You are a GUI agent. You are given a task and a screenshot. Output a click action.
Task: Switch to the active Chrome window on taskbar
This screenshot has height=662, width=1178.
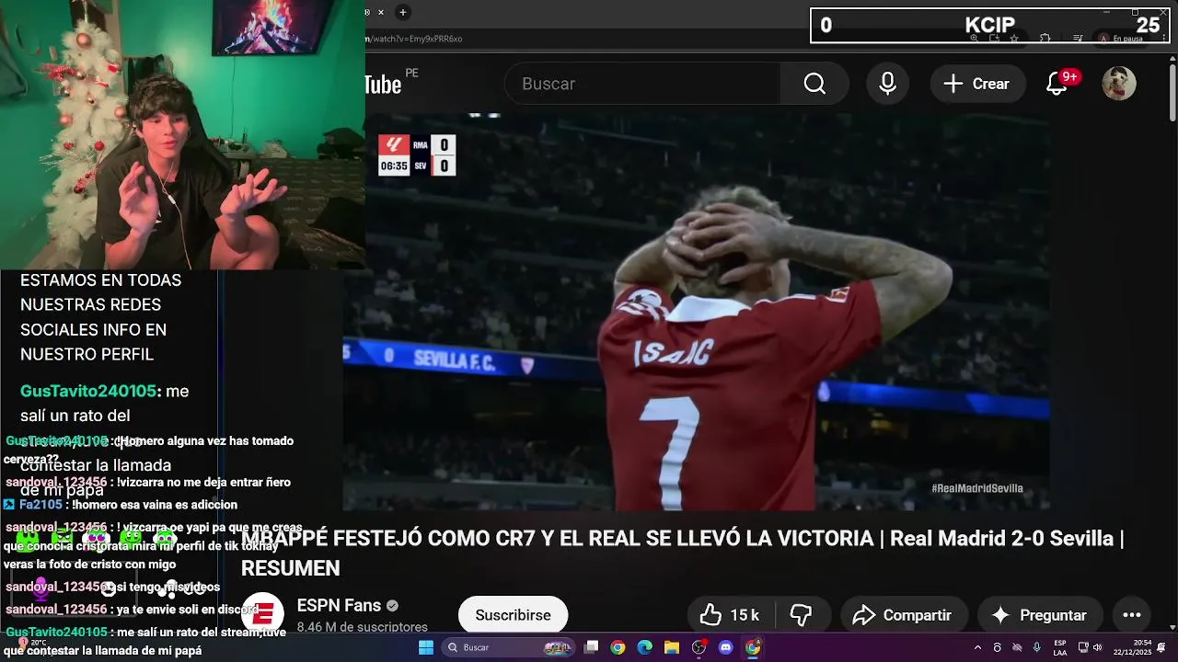pos(753,647)
